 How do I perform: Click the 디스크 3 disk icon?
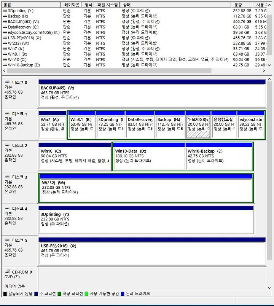click(x=7, y=177)
